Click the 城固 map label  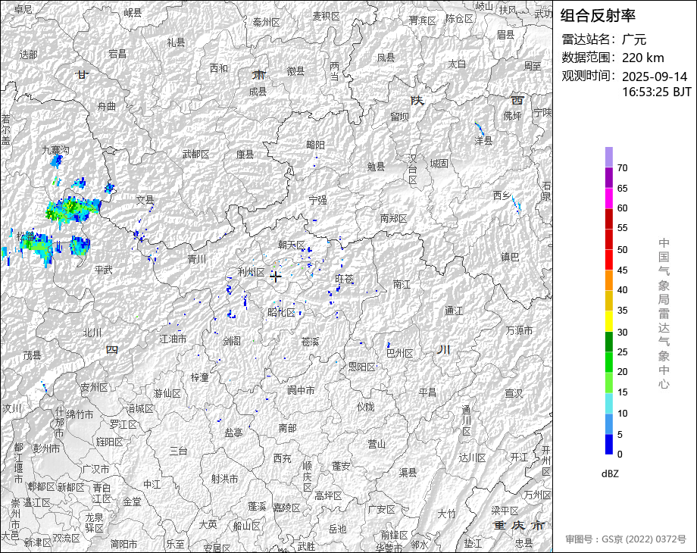[x=439, y=164]
